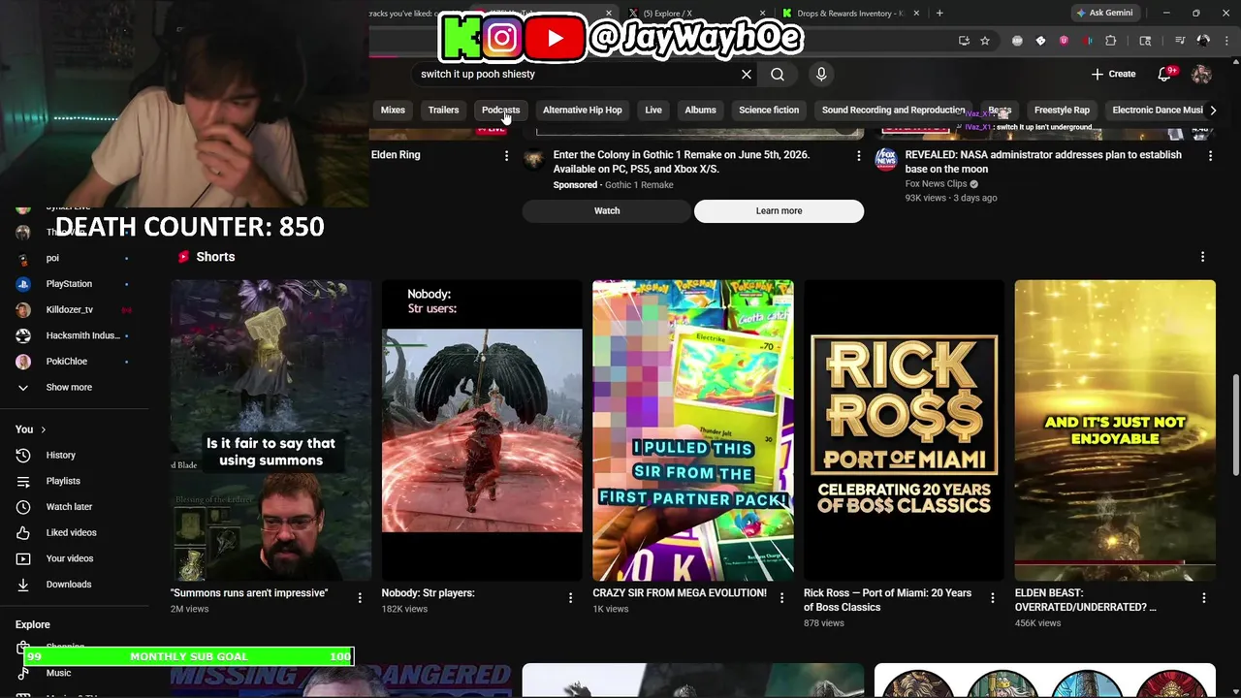Bookmark this page with the star icon
1241x698 pixels.
pyautogui.click(x=985, y=41)
